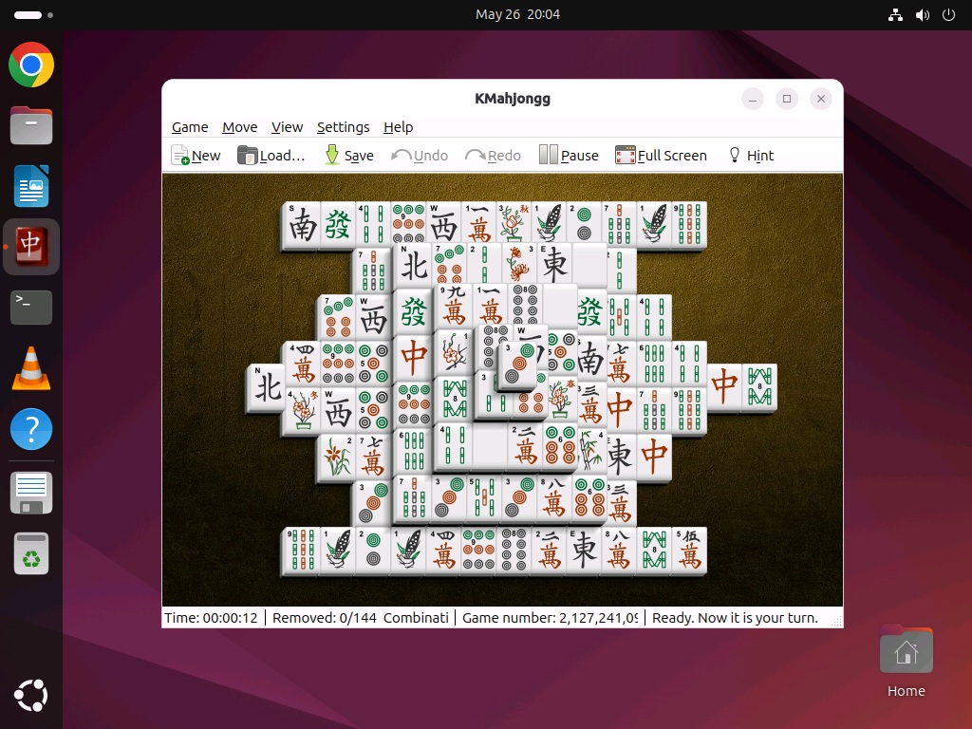Show all applications via the Ubuntu logo button
972x729 pixels.
[31, 696]
